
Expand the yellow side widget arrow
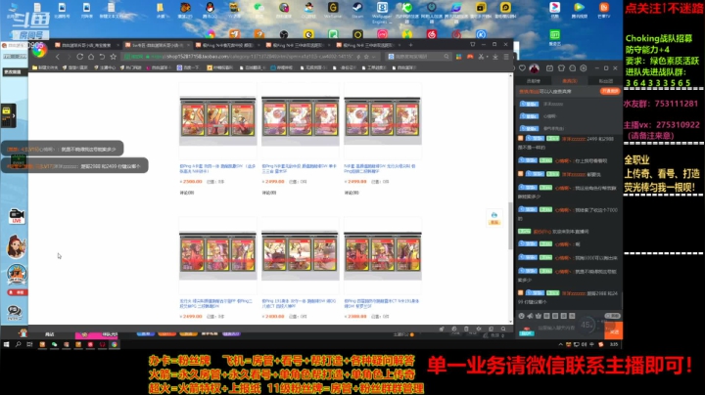tap(14, 115)
